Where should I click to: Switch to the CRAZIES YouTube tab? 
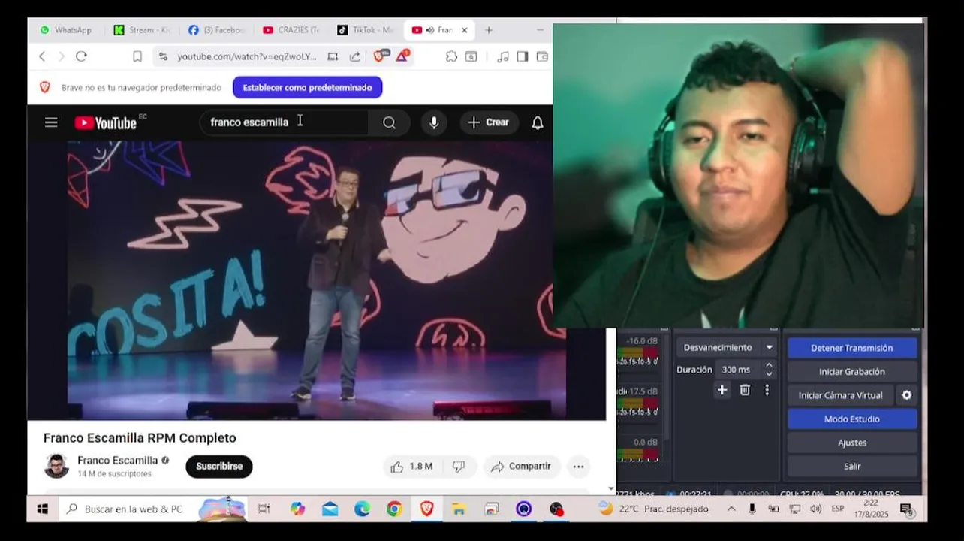(x=291, y=30)
